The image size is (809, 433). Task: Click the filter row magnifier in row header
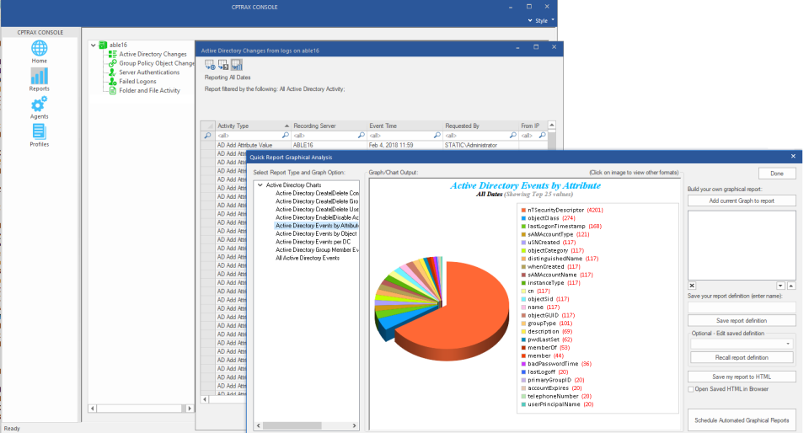(x=207, y=135)
